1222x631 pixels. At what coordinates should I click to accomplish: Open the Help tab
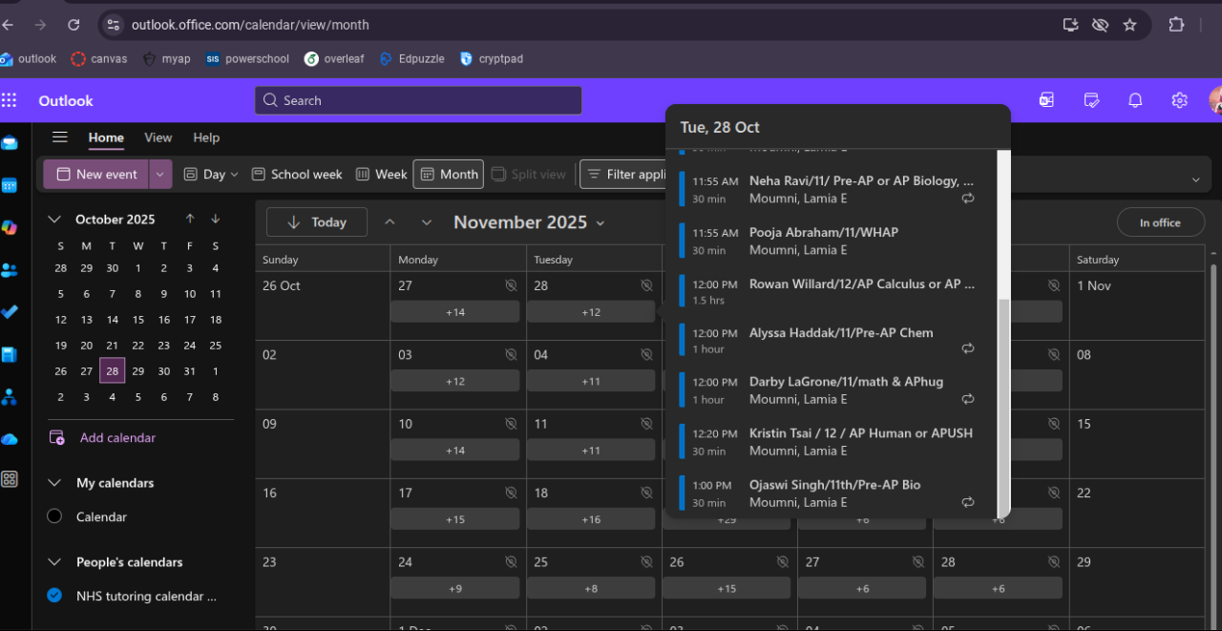(206, 137)
